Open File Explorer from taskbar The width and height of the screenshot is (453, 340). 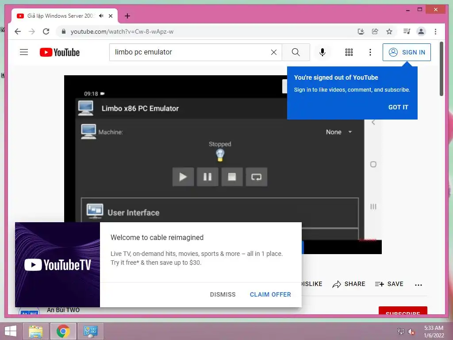[x=36, y=331]
